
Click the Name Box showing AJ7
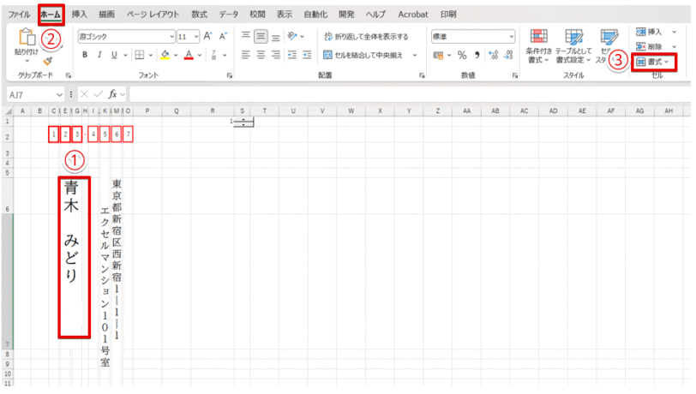tap(35, 94)
